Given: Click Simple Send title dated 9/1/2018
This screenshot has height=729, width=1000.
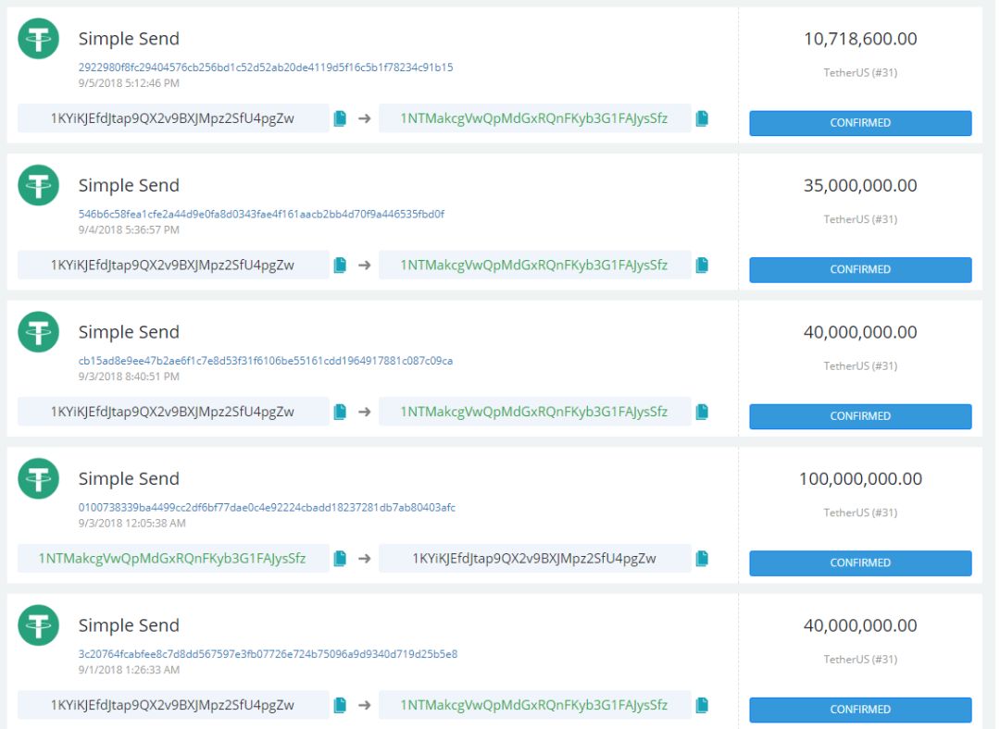Looking at the screenshot, I should pyautogui.click(x=129, y=625).
